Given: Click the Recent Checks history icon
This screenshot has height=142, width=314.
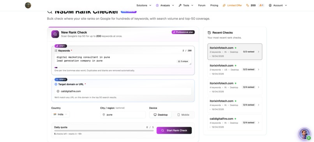Looking at the screenshot, I should (209, 33).
